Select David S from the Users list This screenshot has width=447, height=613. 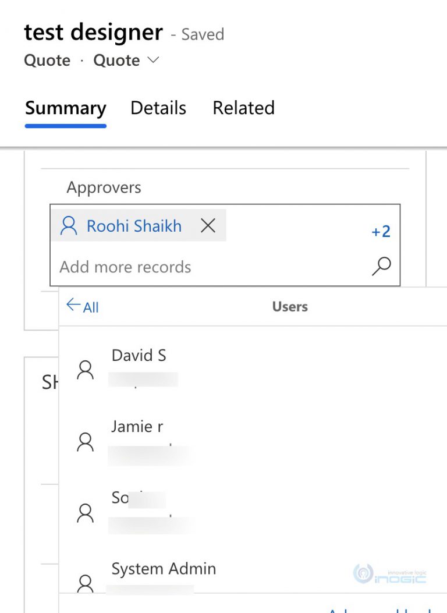point(139,355)
